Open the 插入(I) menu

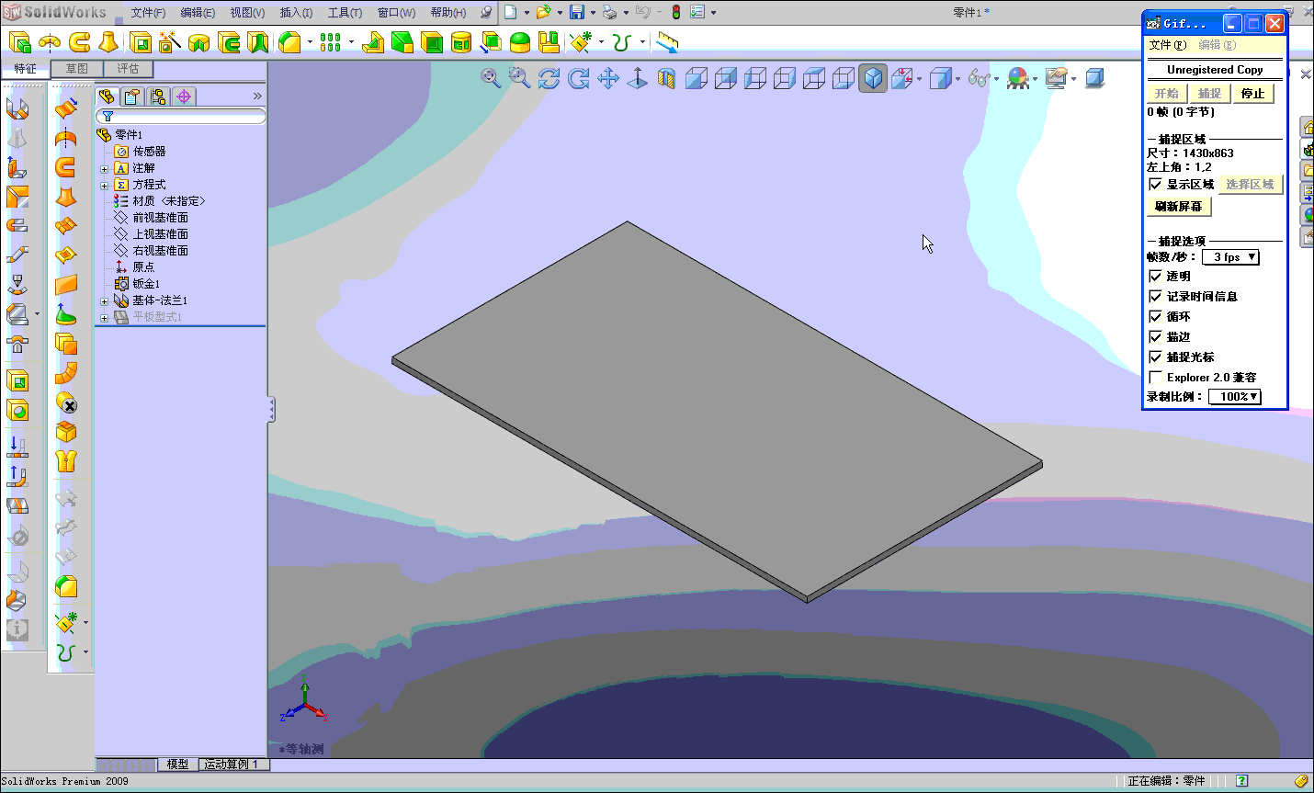pyautogui.click(x=296, y=13)
